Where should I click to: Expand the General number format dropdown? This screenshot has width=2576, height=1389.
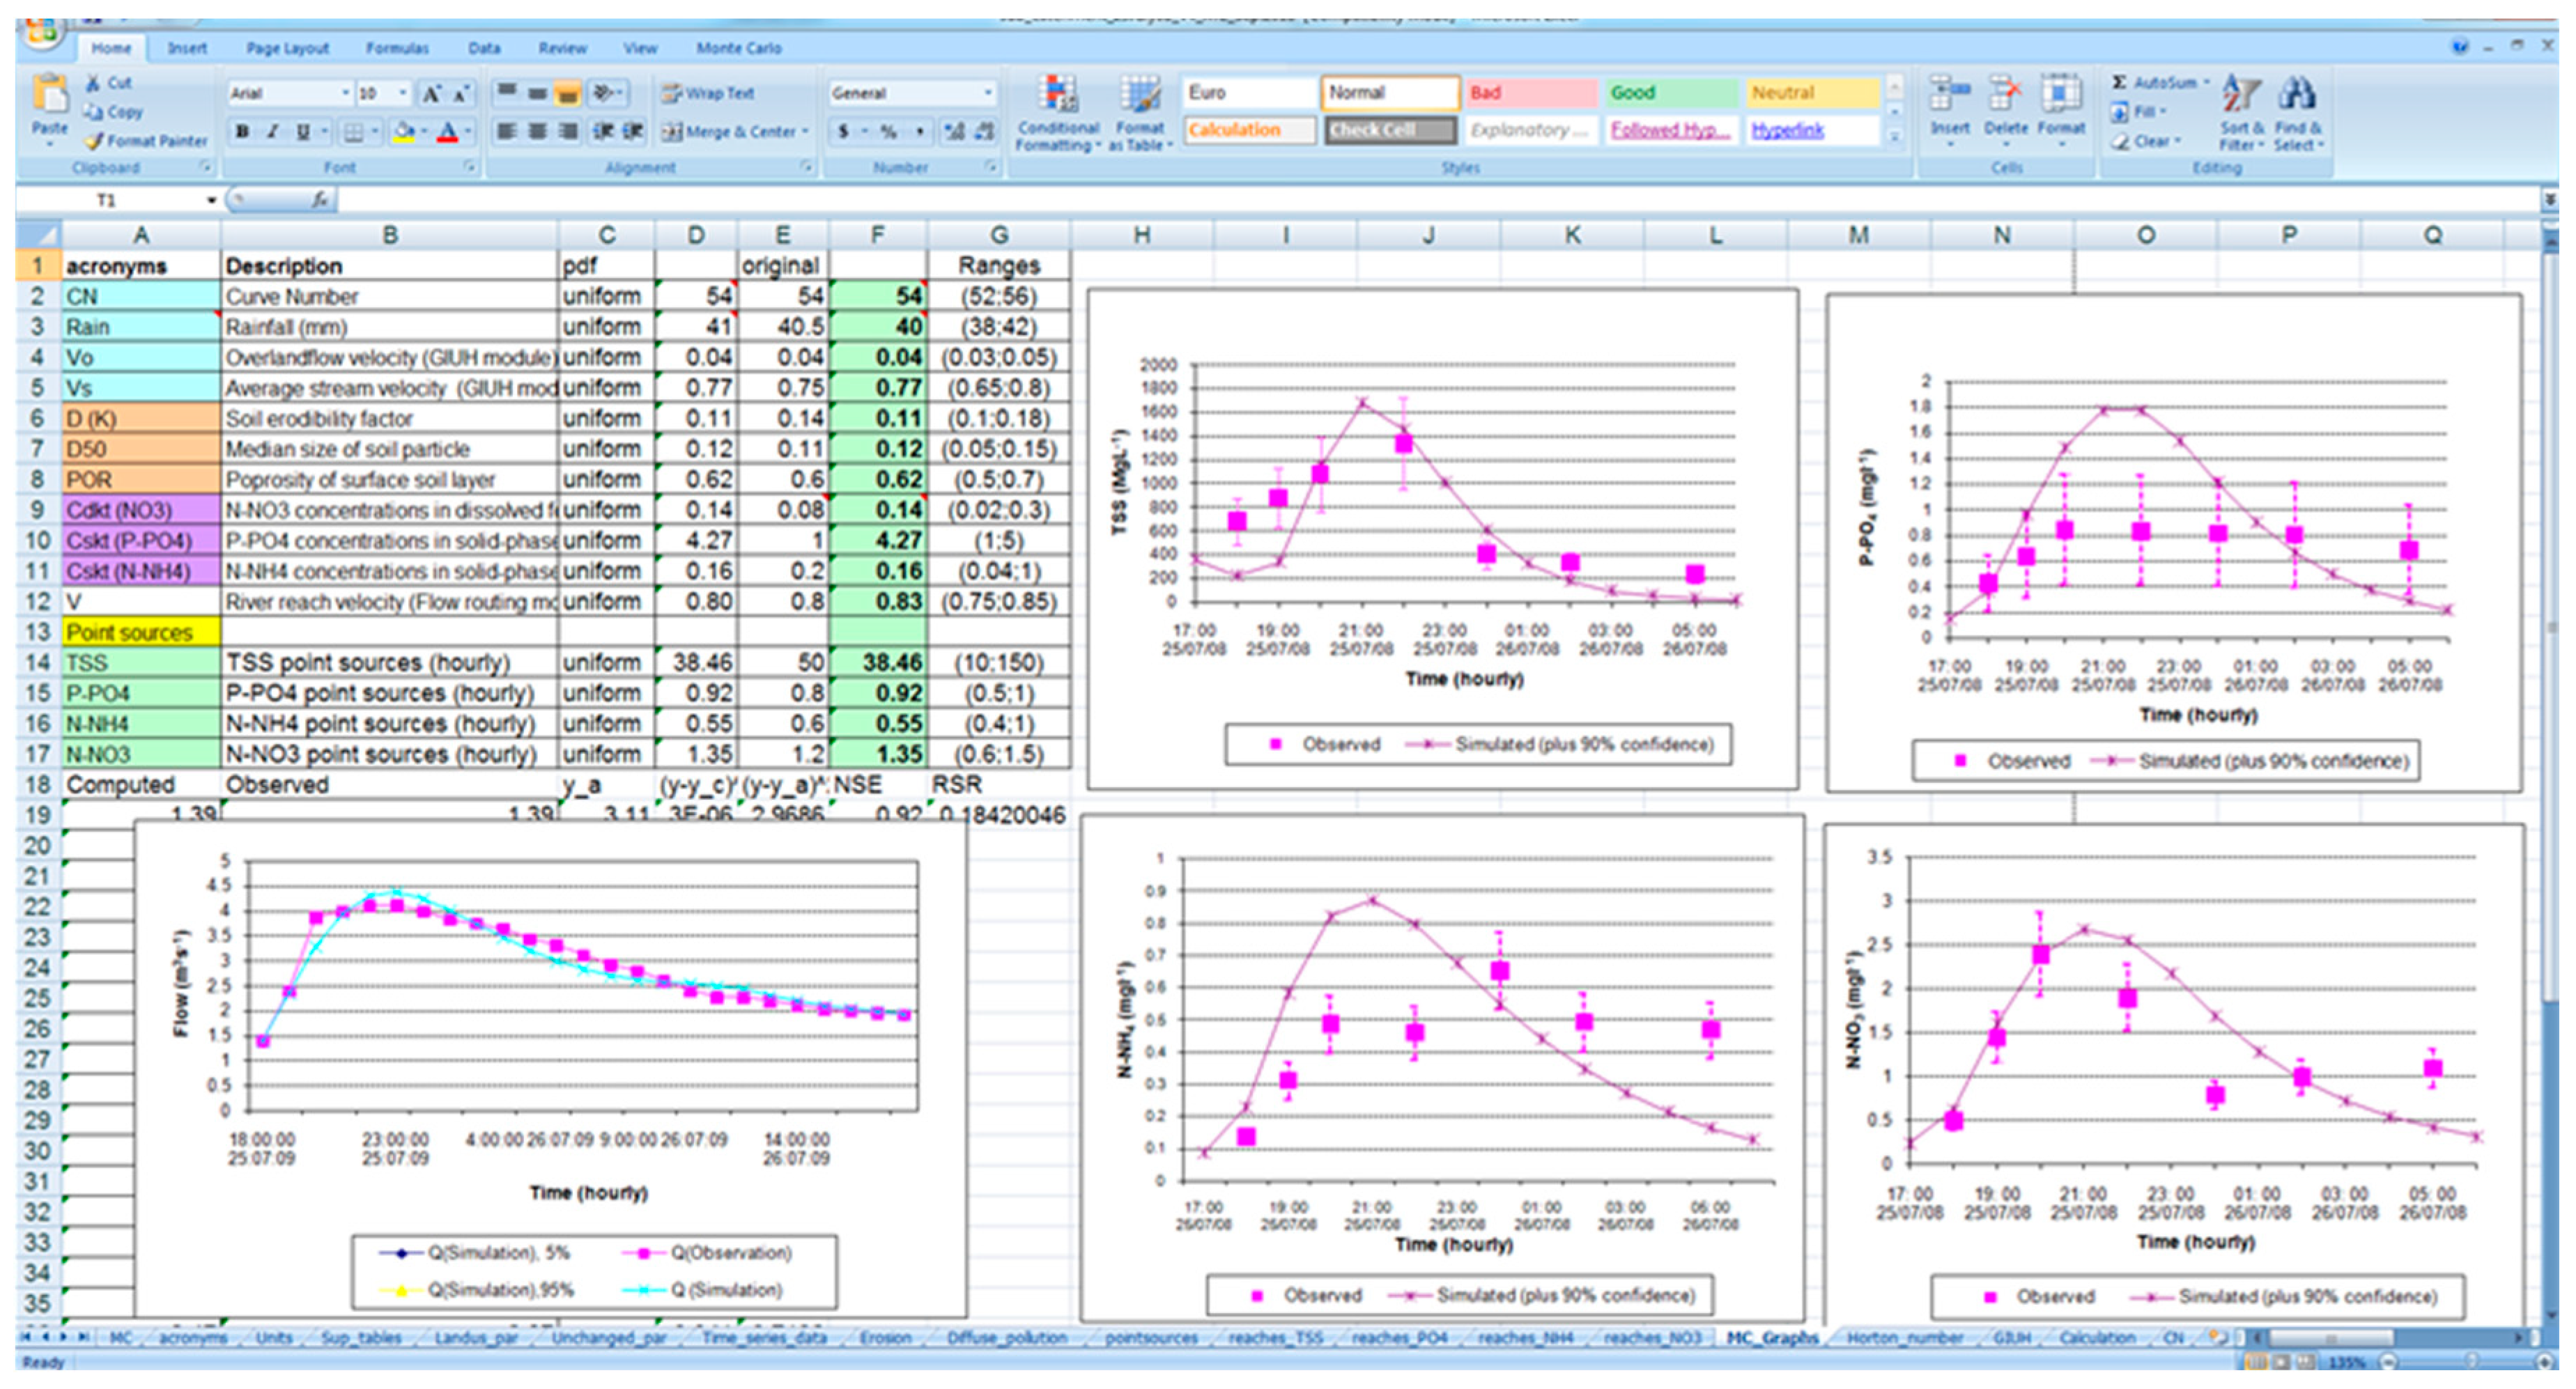(x=987, y=93)
